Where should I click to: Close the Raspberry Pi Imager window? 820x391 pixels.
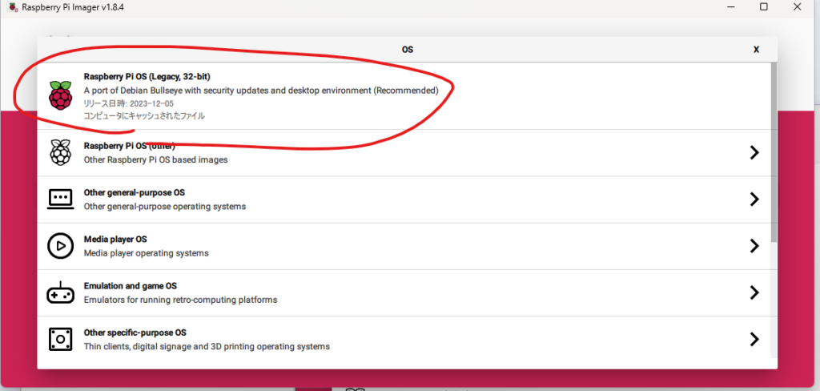(797, 6)
